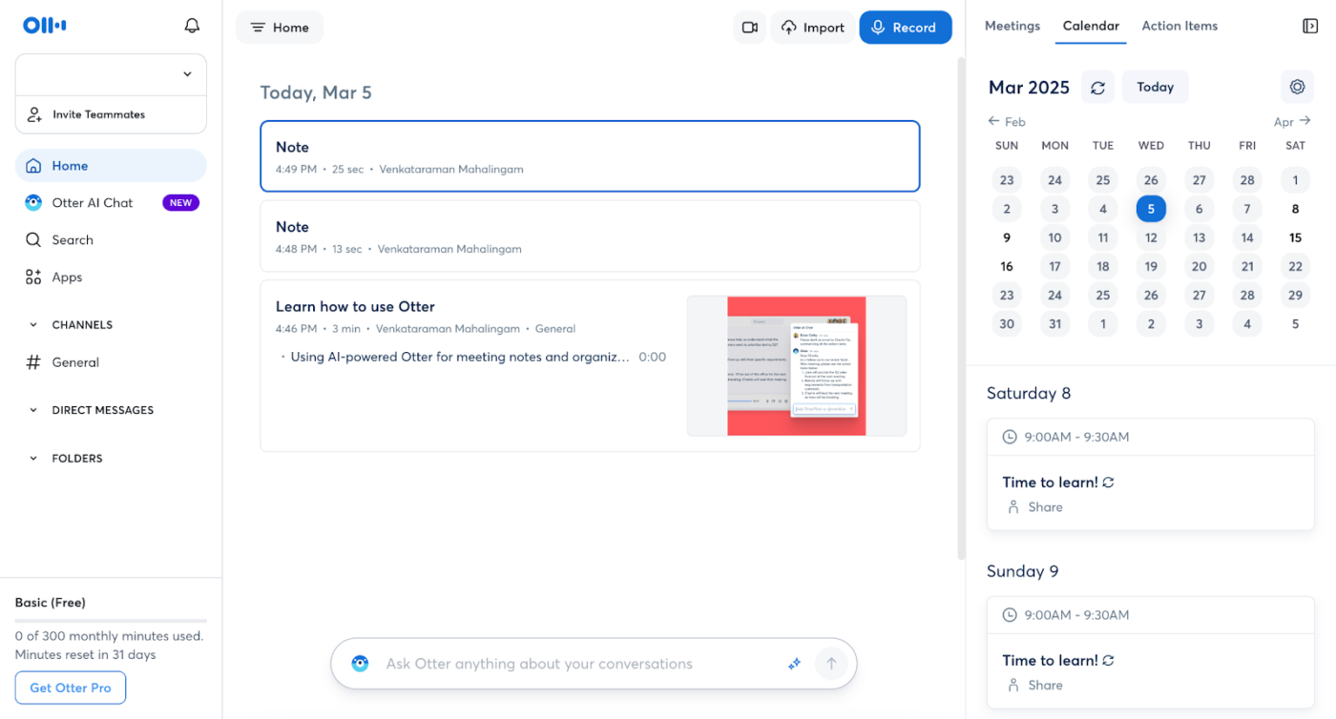Viewport: 1336px width, 719px height.
Task: Switch to the Meetings tab
Action: tap(1012, 26)
